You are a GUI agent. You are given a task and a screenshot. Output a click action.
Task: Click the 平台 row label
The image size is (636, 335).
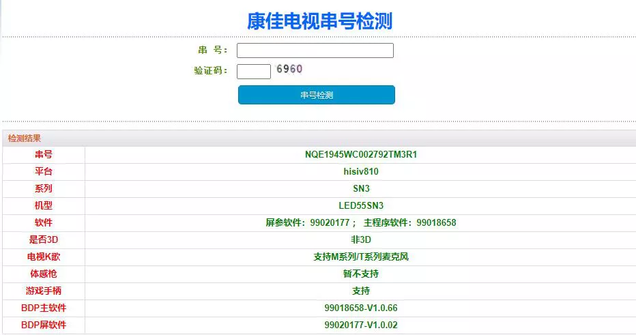tap(44, 172)
